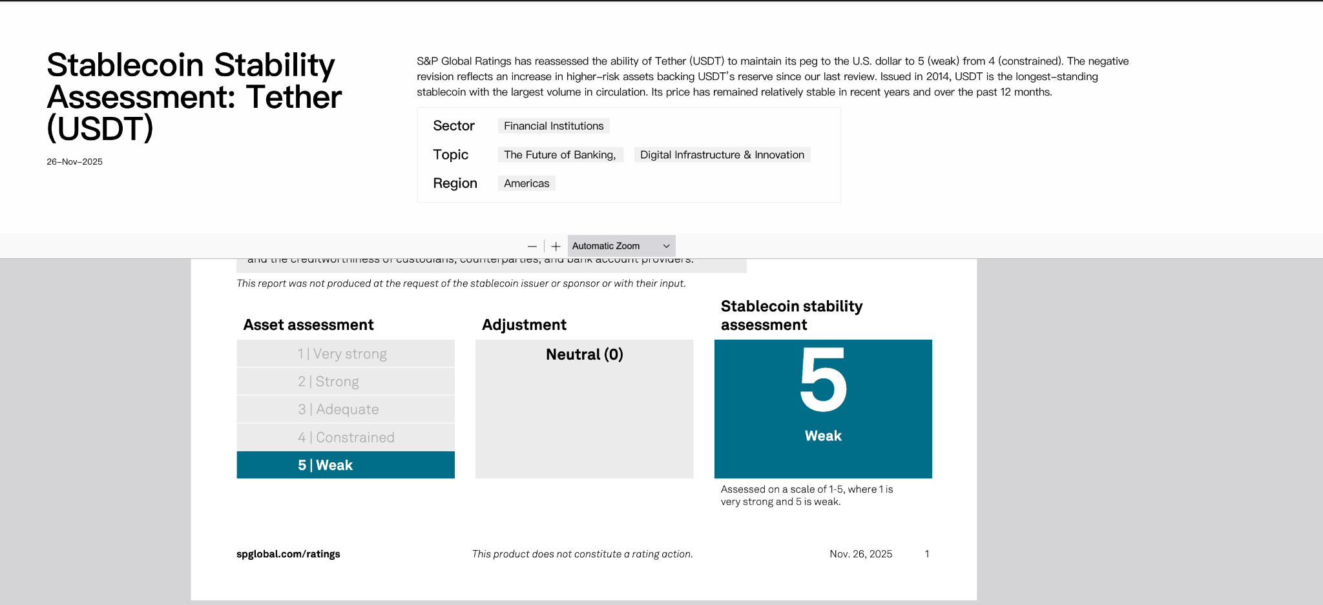The height and width of the screenshot is (605, 1323).
Task: Click the Neutral (0) adjustment box
Action: [584, 409]
